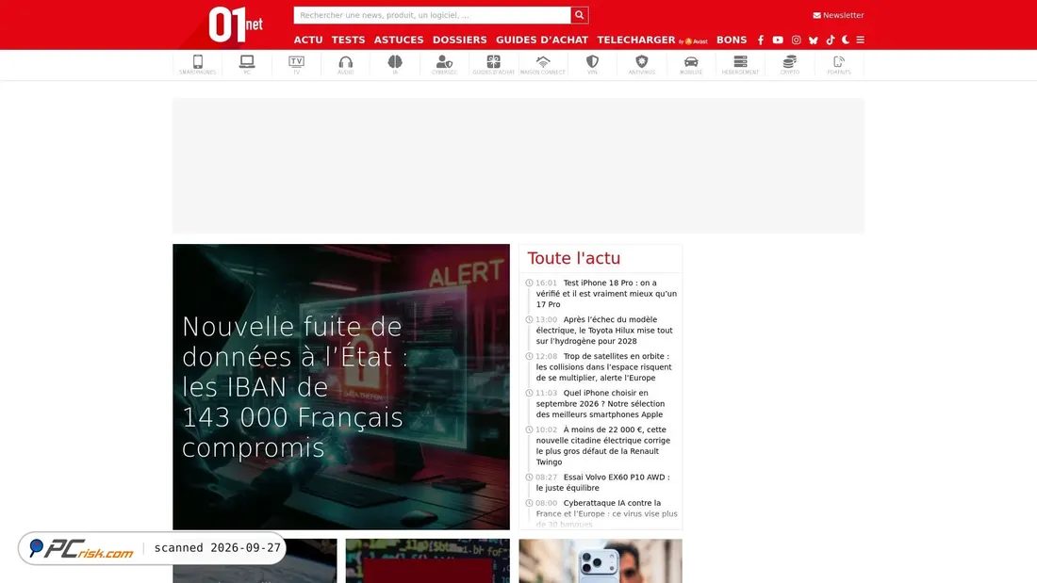Go to 01net home via logo

pos(236,25)
